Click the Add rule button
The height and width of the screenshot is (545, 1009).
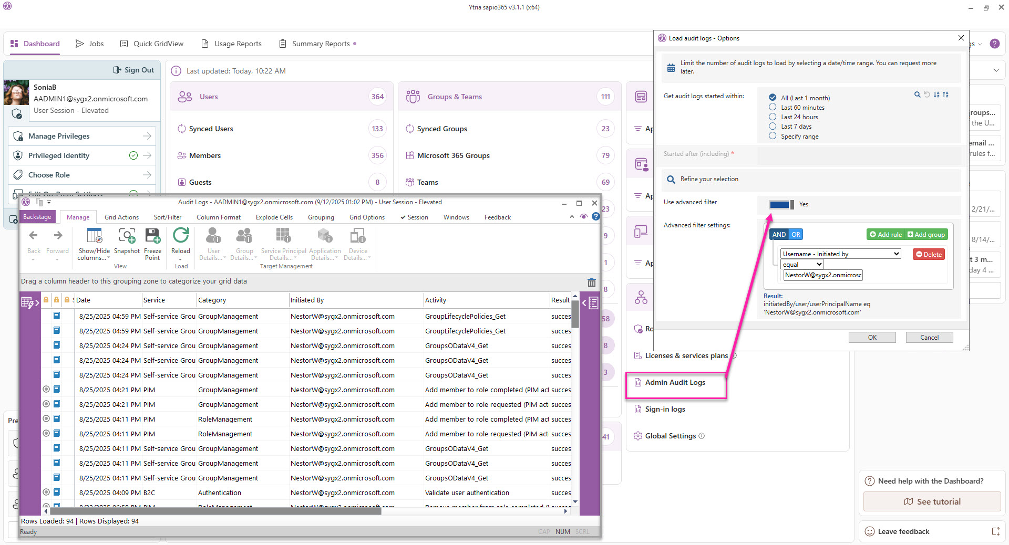pos(885,234)
